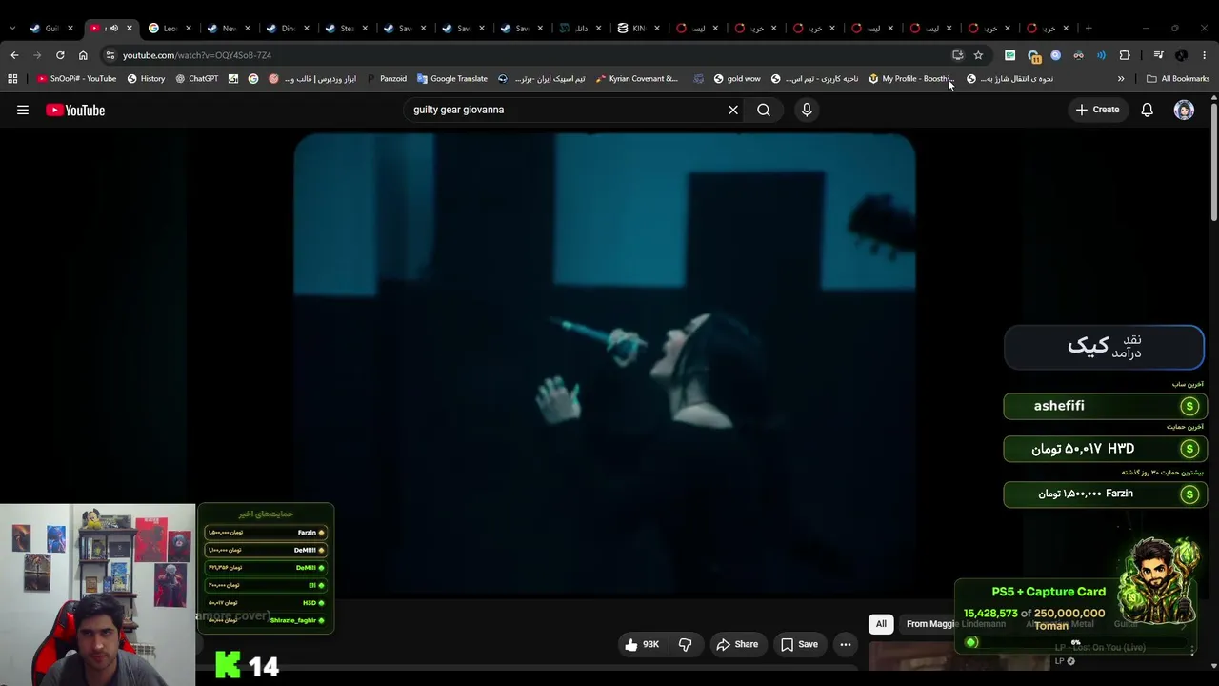Open the Google G bookmark icon

253,79
